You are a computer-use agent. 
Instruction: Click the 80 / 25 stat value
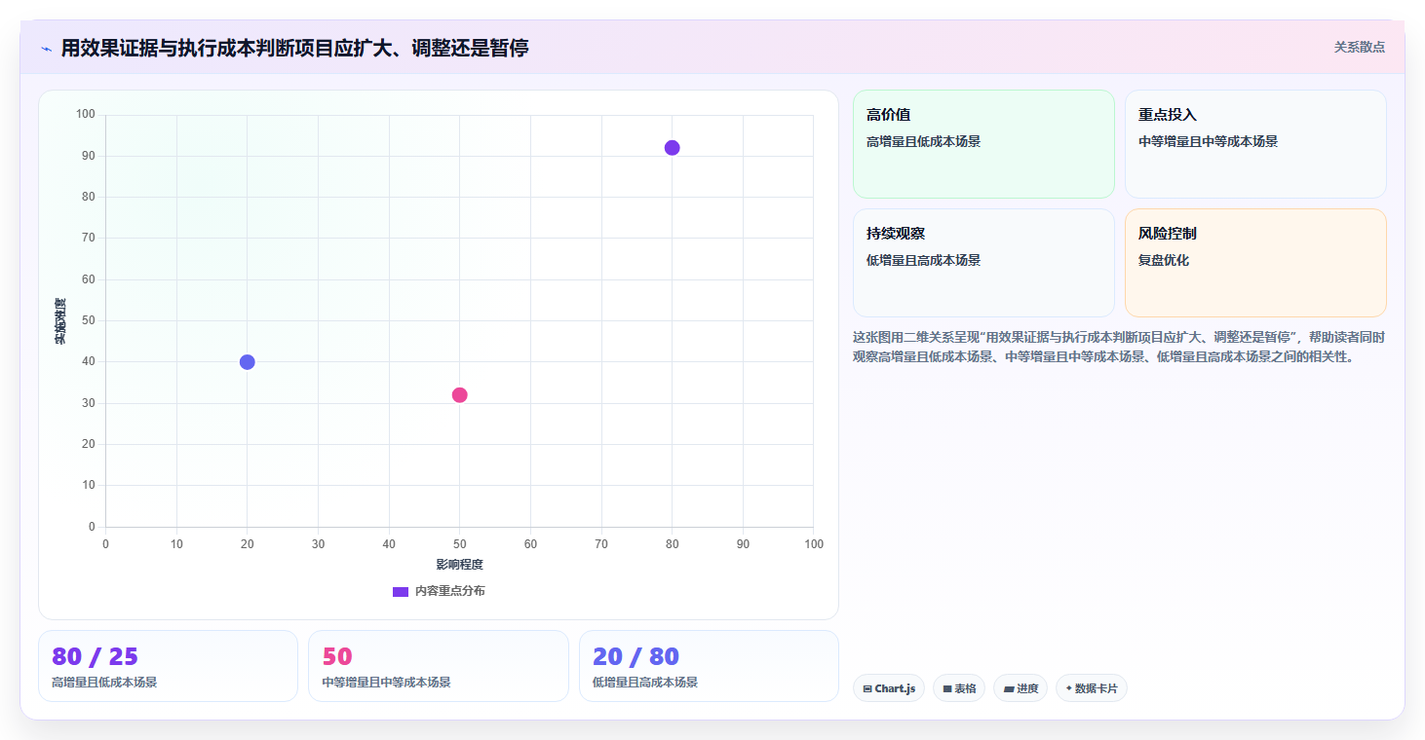click(x=95, y=656)
